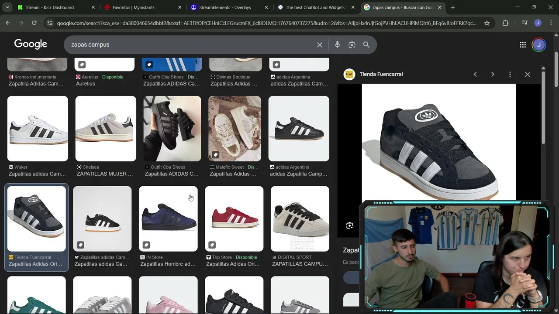Close the StreamElements - Overlays tab
The width and height of the screenshot is (559, 314).
266,7
